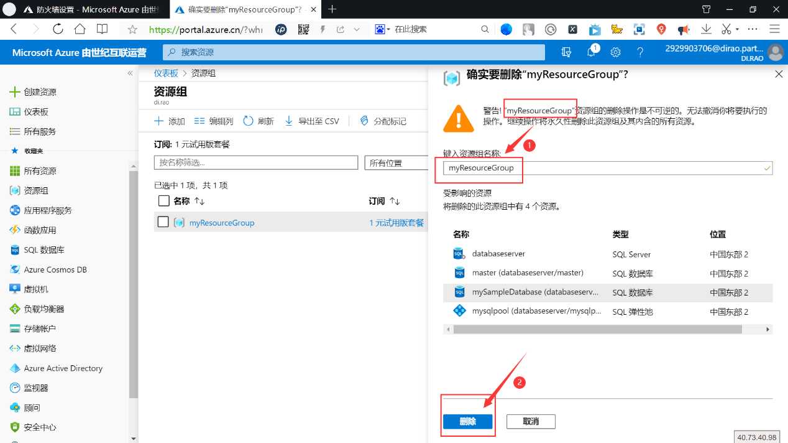Viewport: 788px width, 443px height.
Task: Open Azure portal settings gear
Action: point(615,52)
